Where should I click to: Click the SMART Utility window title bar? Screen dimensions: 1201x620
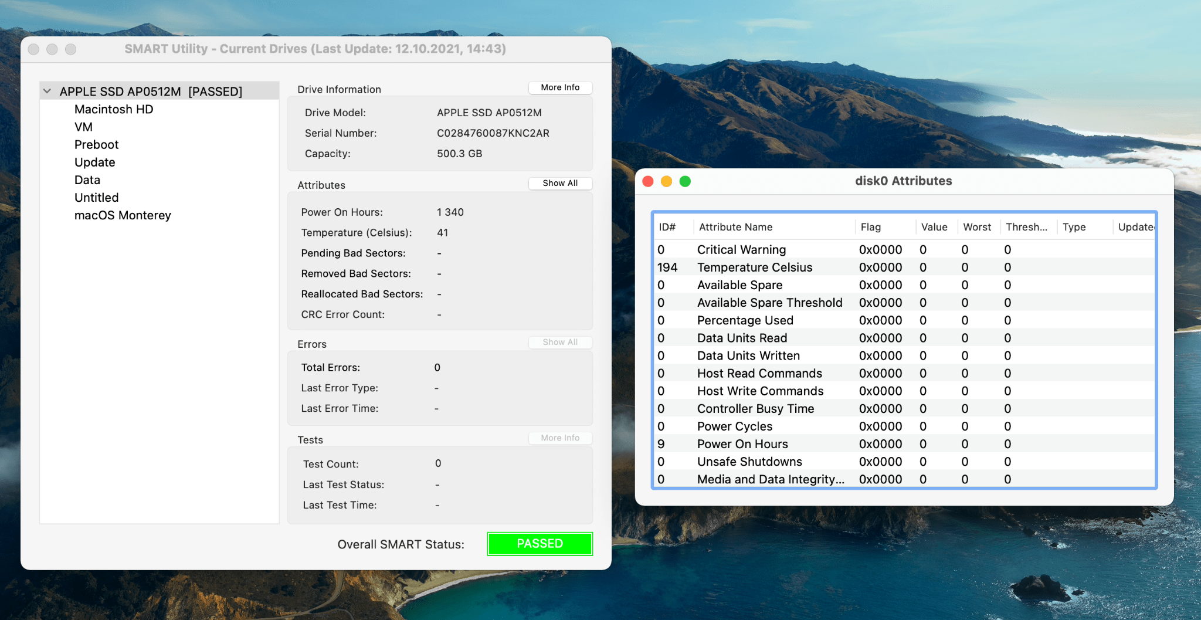coord(315,49)
